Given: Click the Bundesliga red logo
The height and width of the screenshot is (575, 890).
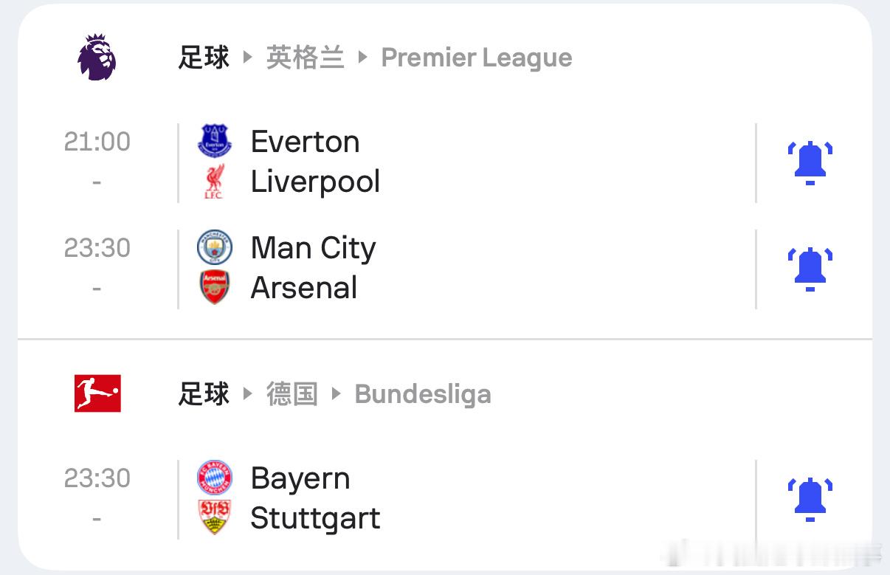Looking at the screenshot, I should [x=97, y=393].
